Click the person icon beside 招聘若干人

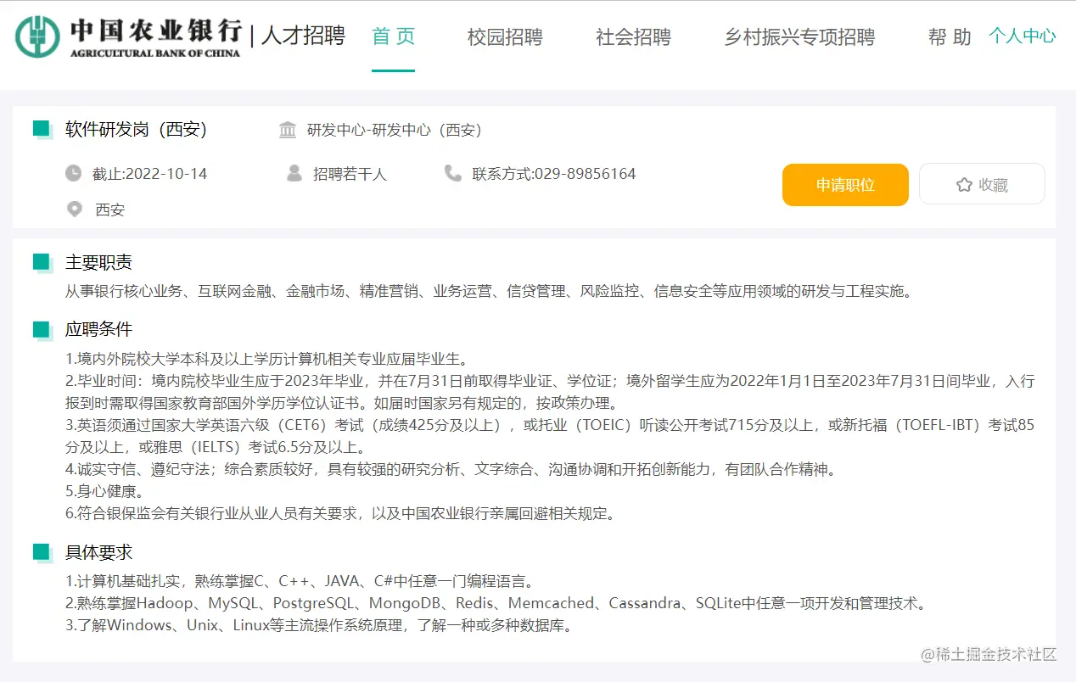(x=294, y=173)
